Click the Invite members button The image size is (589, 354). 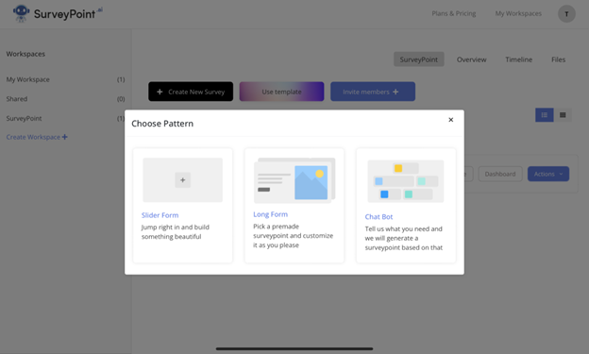(x=373, y=92)
